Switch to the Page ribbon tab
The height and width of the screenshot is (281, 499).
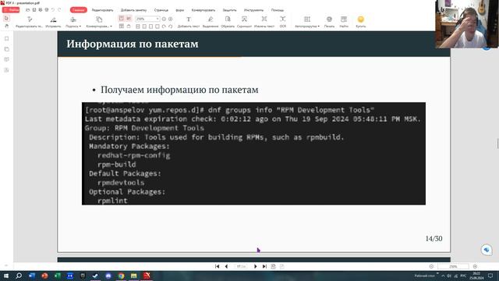[161, 10]
